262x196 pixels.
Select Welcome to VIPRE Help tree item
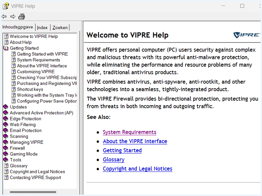[x=34, y=36]
